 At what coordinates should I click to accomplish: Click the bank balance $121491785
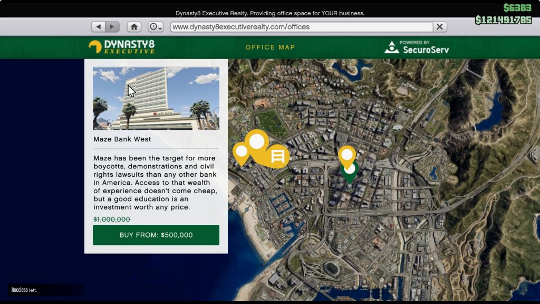(x=504, y=20)
